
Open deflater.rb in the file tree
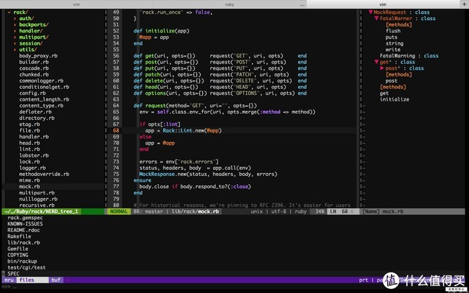[35, 112]
